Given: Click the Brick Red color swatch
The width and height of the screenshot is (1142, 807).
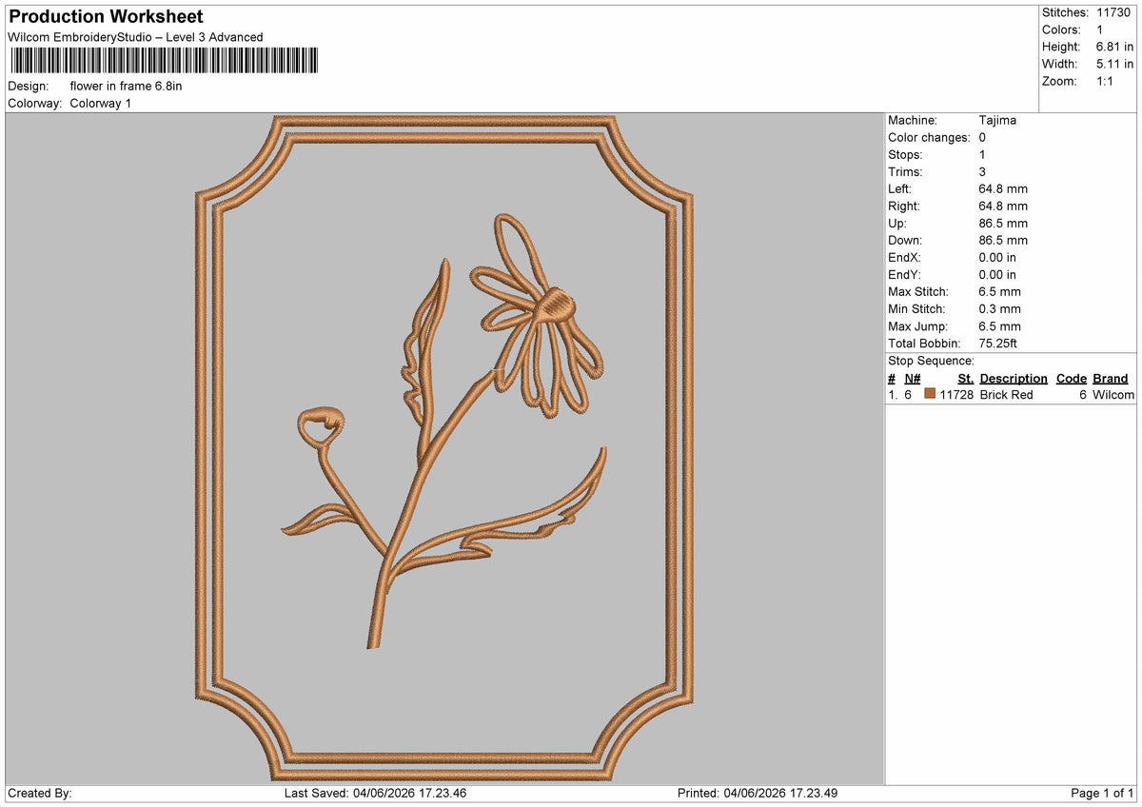Looking at the screenshot, I should 930,394.
